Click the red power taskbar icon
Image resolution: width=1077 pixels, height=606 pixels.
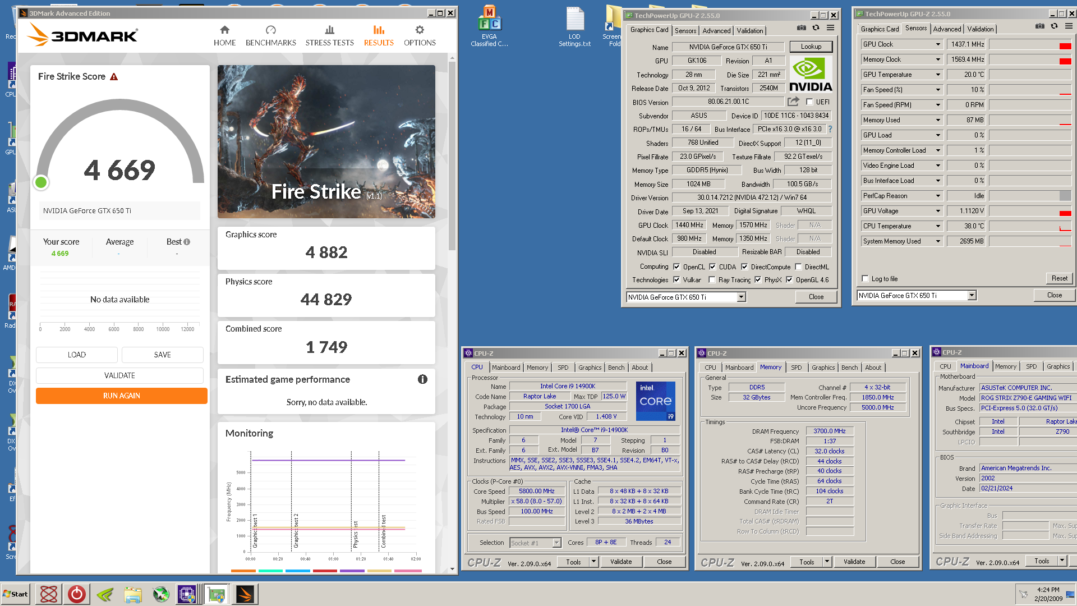(x=77, y=594)
